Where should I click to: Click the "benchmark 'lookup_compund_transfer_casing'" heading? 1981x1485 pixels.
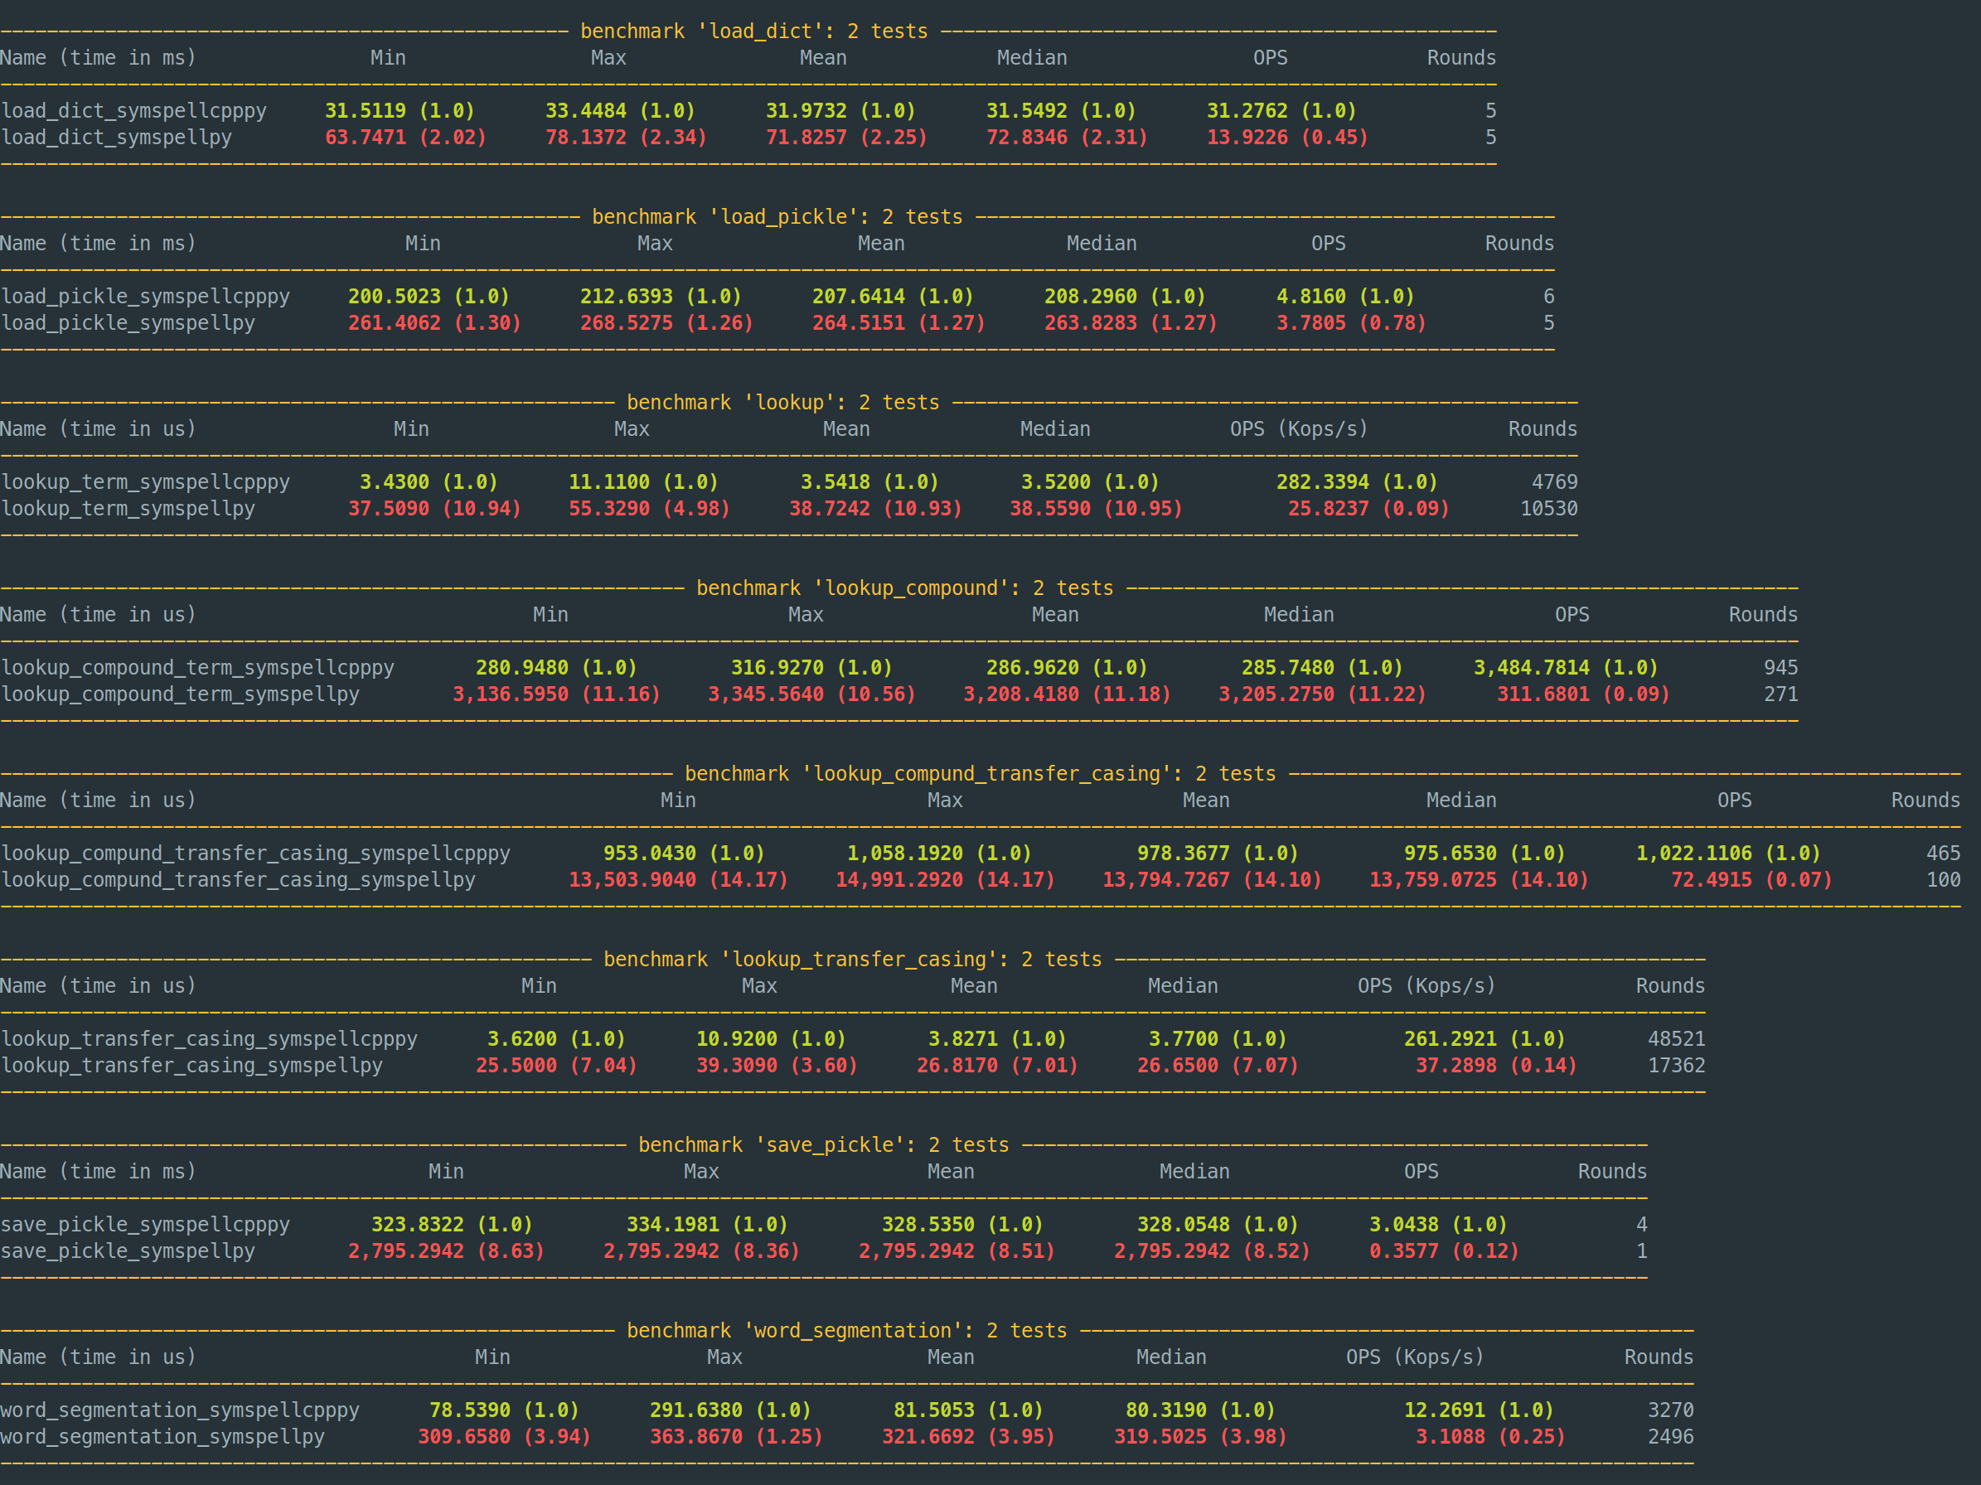[980, 774]
